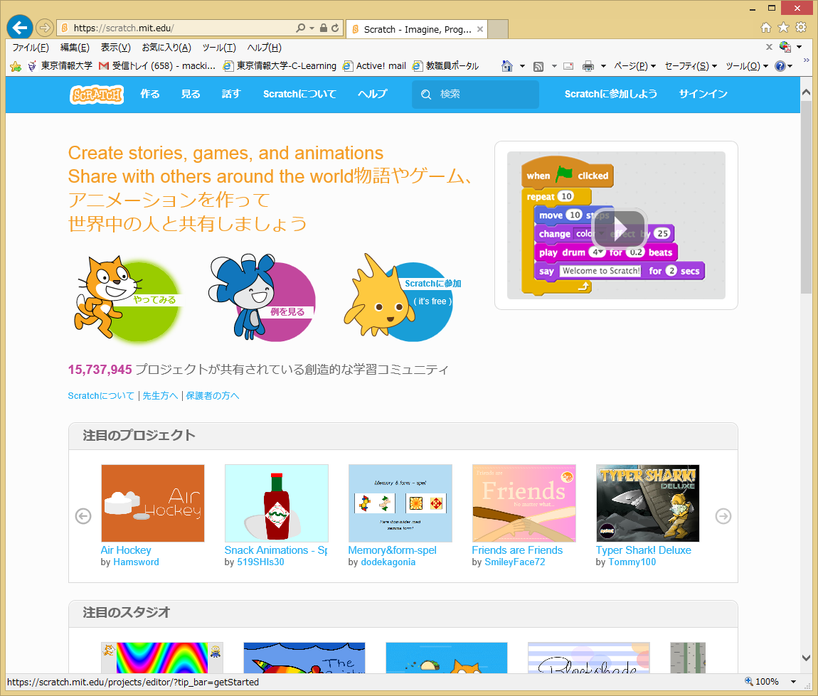This screenshot has height=696, width=818.
Task: Click the RSS feeds icon in command bar
Action: pyautogui.click(x=539, y=66)
